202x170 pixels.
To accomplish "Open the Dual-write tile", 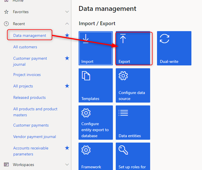I will point(174,48).
